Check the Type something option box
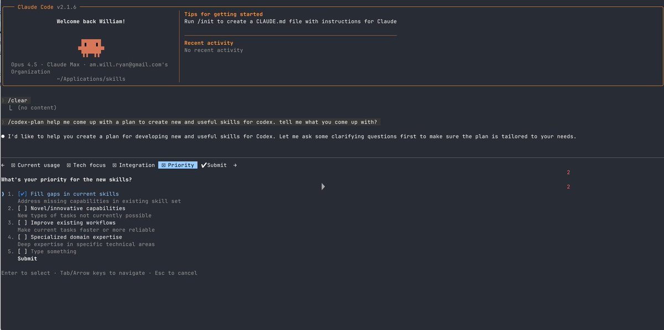This screenshot has height=330, width=664. coord(22,252)
